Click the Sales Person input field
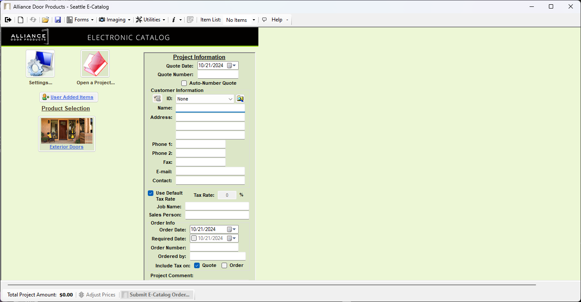Screen dimensions: 581x302 click(217, 215)
